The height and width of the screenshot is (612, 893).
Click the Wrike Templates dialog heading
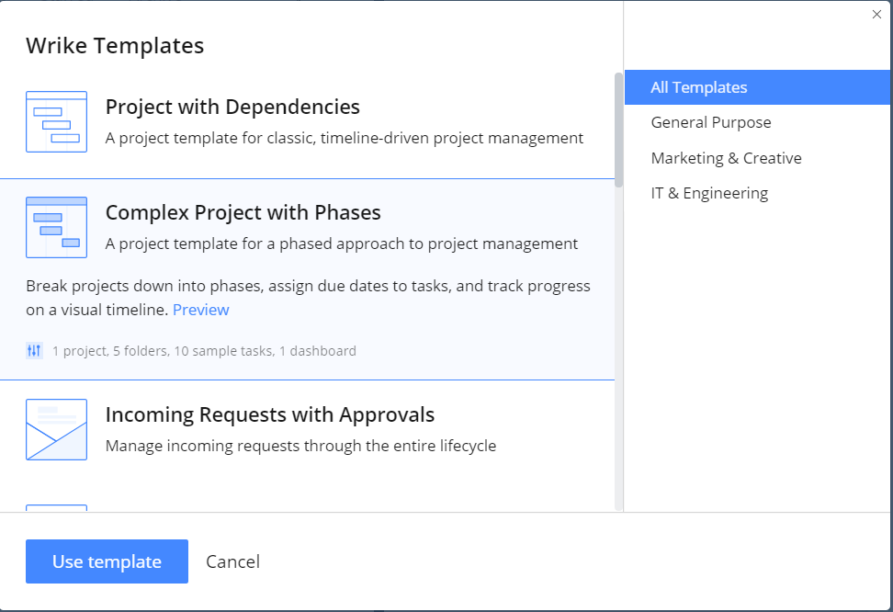[x=115, y=45]
